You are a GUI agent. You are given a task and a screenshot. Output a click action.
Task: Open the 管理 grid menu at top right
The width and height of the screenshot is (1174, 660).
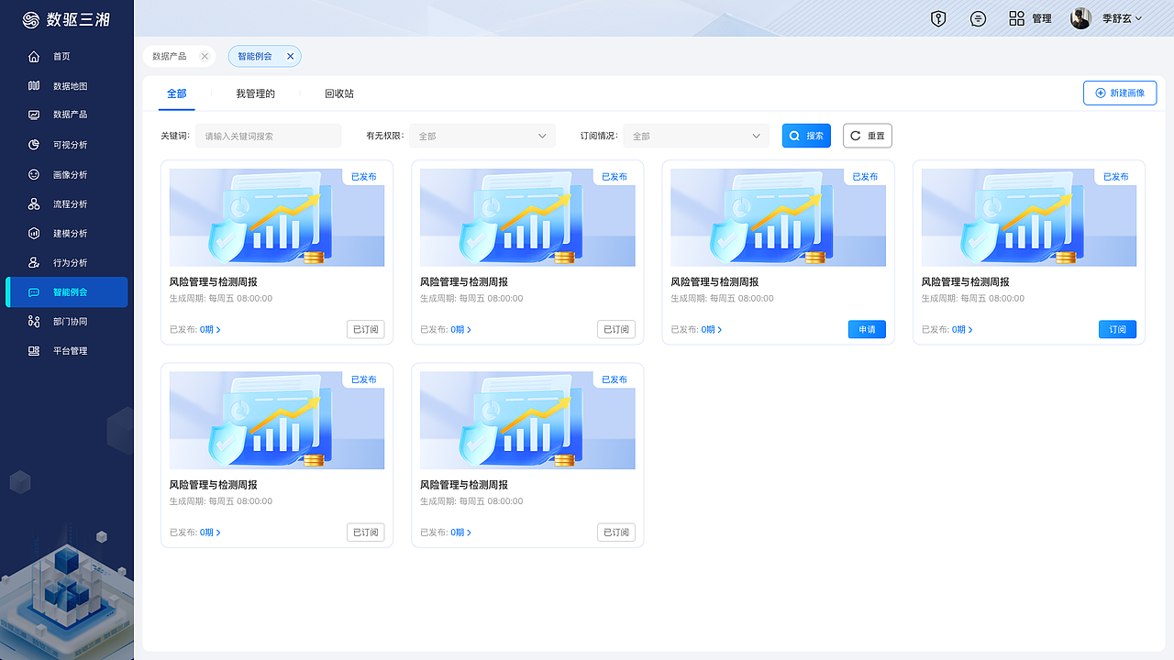pyautogui.click(x=1029, y=17)
